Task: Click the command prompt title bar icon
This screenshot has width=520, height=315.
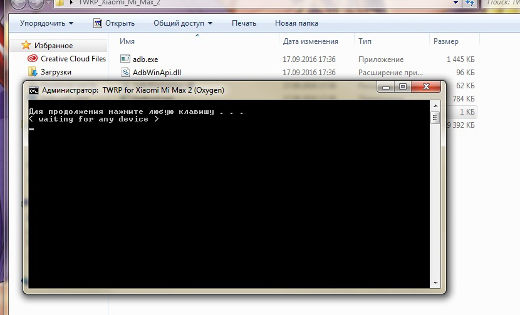Action: tap(34, 90)
